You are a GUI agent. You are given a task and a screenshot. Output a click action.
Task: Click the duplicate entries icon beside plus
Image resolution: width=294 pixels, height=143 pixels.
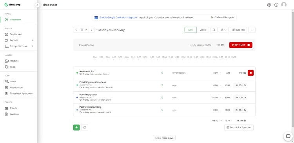85,127
